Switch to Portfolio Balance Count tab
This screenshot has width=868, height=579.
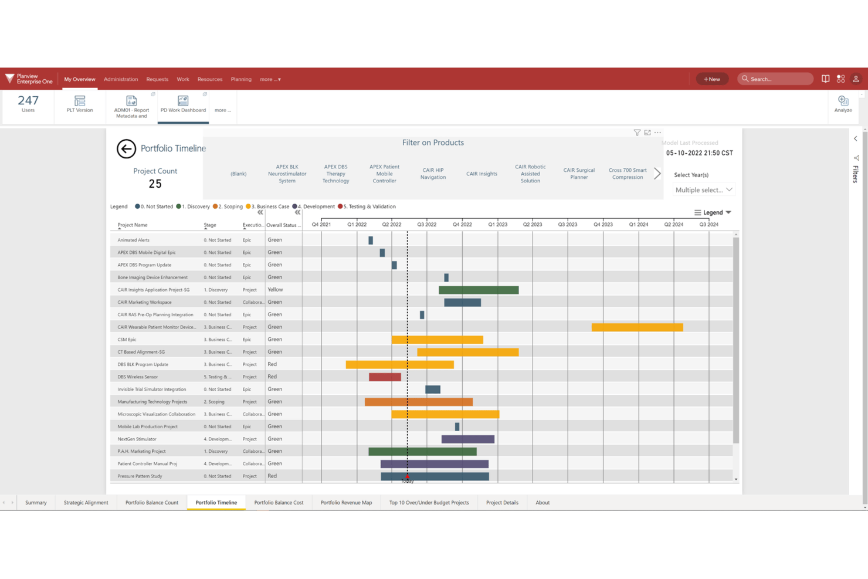(x=152, y=503)
